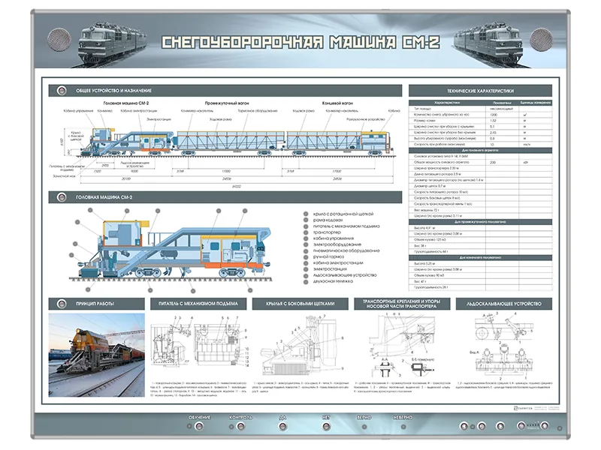Screen dimensions: 601x450
Task: Select legend dot for кабина электростанции
Action: [x=306, y=263]
